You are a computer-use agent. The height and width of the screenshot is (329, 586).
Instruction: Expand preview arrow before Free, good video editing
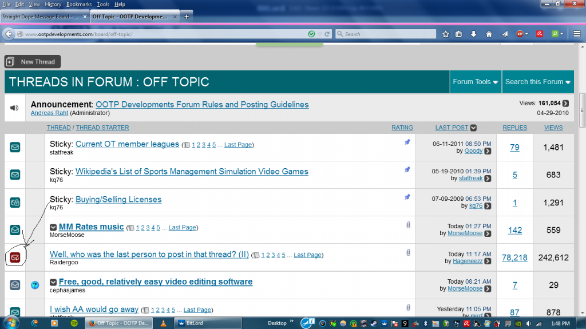pos(53,282)
